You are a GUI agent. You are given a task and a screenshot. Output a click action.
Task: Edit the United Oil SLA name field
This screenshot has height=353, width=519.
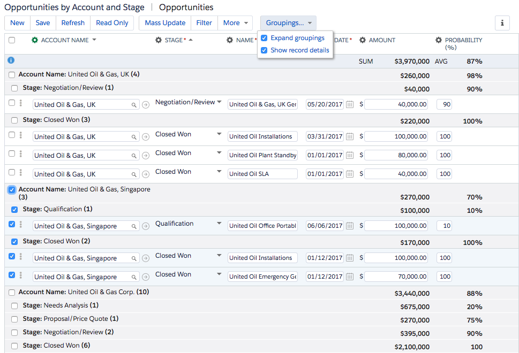262,174
